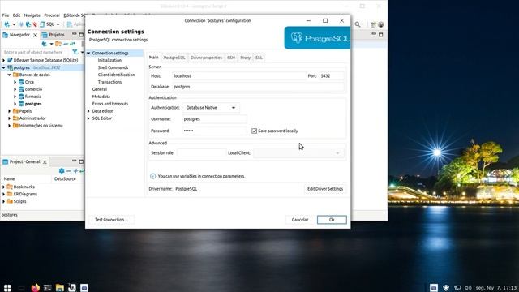This screenshot has height=292, width=519.
Task: Click the New Connection plug icon in main toolbar
Action: pos(6,24)
